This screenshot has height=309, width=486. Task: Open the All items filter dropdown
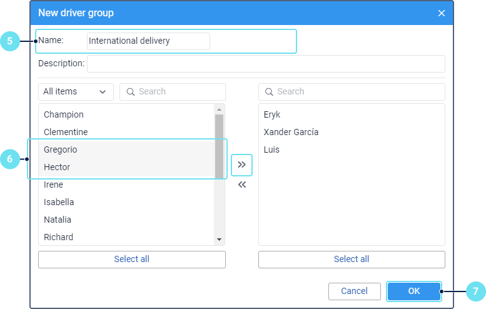(76, 92)
